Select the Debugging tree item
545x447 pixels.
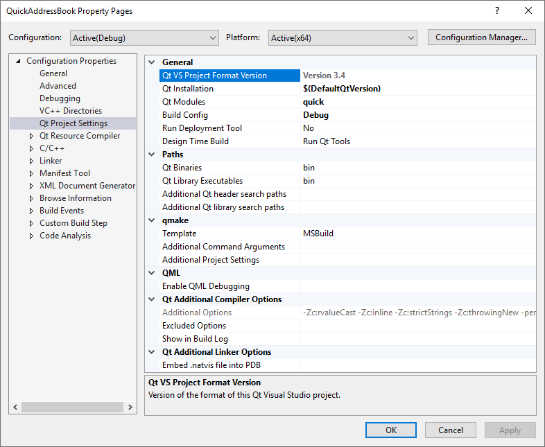[60, 98]
